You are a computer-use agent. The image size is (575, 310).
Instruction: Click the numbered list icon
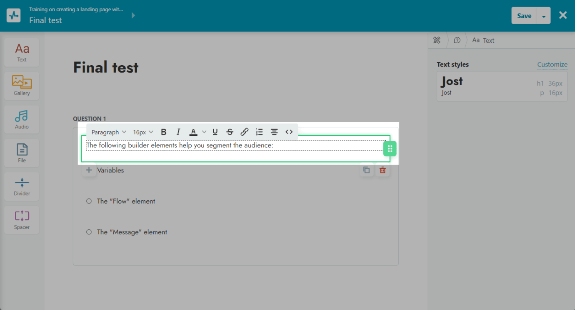coord(259,132)
